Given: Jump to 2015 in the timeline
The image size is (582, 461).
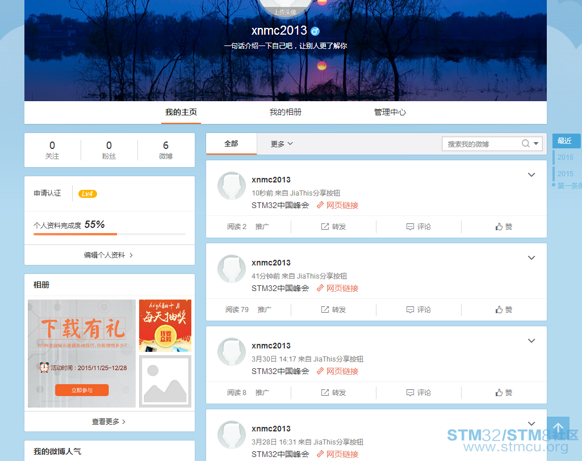Looking at the screenshot, I should (566, 173).
